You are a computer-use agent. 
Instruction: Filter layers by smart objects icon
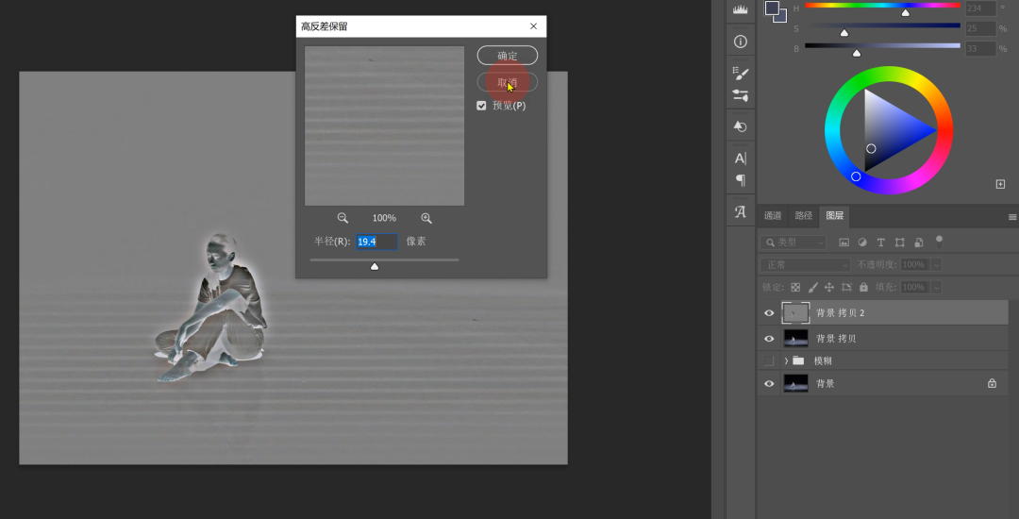coord(919,243)
